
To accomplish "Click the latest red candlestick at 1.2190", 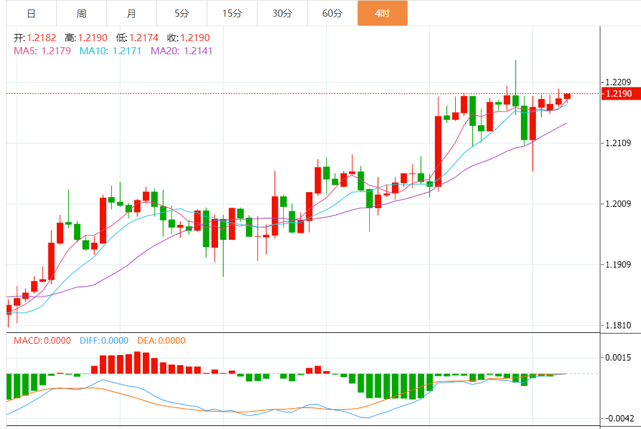I will [x=567, y=96].
